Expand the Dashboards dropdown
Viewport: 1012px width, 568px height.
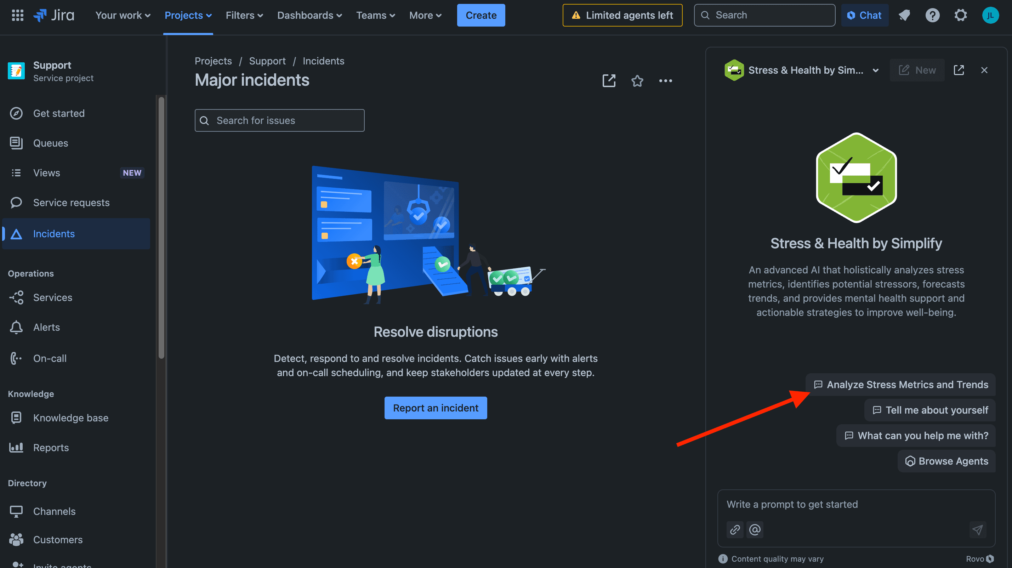309,15
